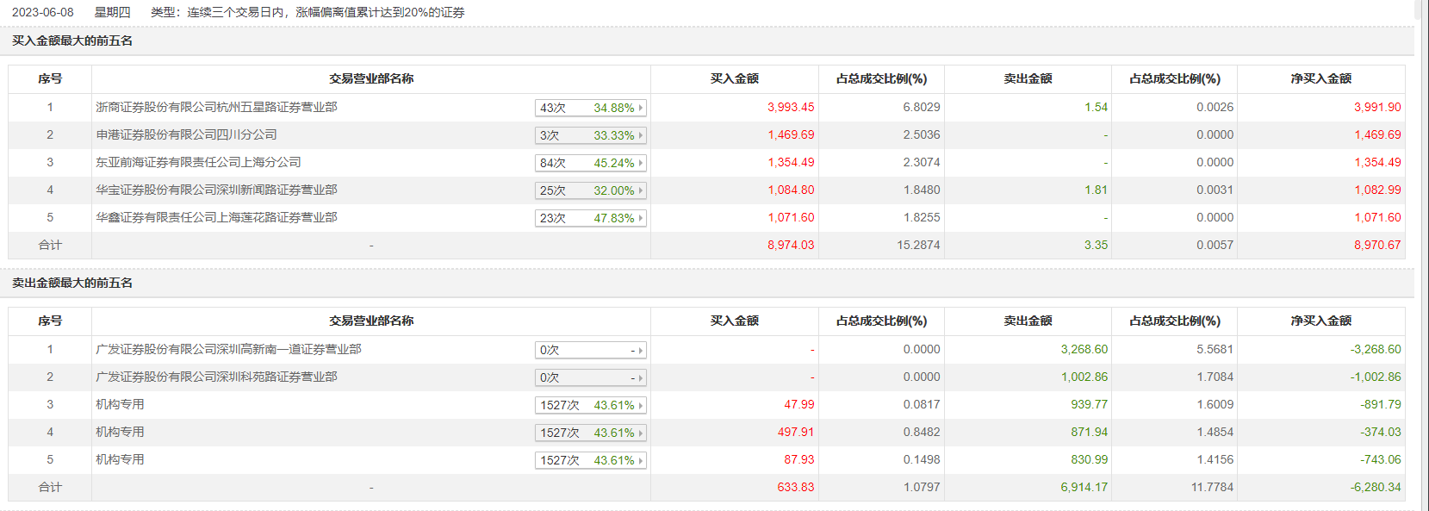Open 浙商证券杭州五星路证券营业部 link

tap(216, 107)
